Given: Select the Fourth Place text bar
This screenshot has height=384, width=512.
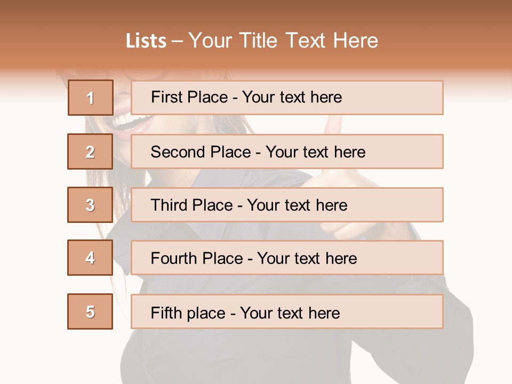Looking at the screenshot, I should tap(287, 258).
